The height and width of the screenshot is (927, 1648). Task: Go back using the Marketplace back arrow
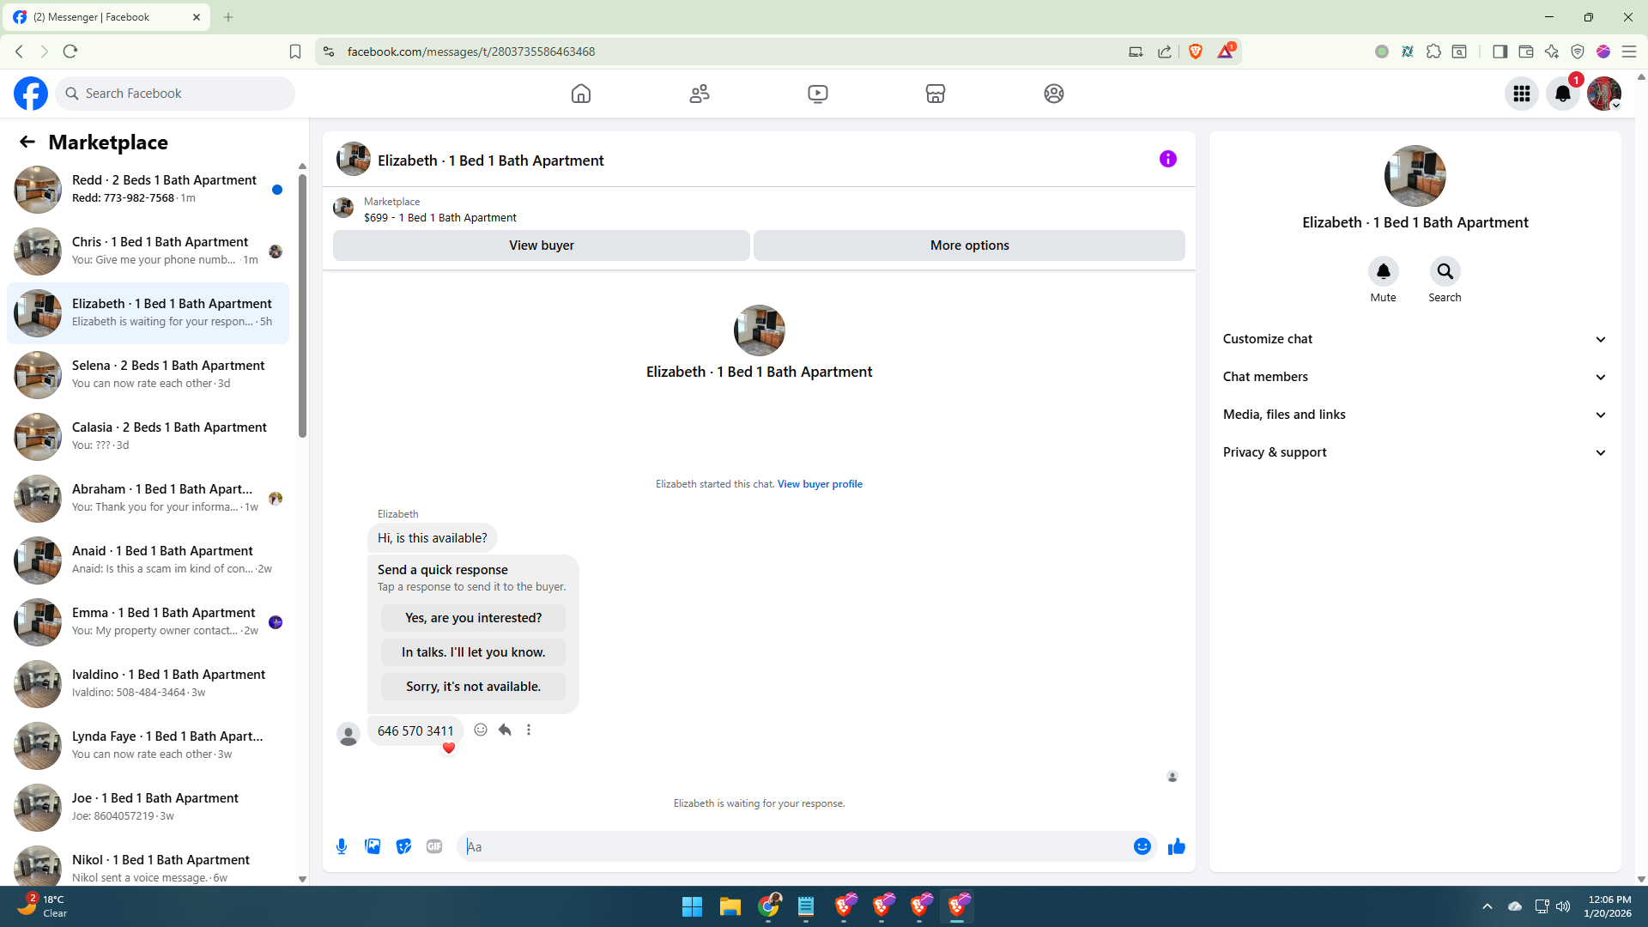point(27,142)
